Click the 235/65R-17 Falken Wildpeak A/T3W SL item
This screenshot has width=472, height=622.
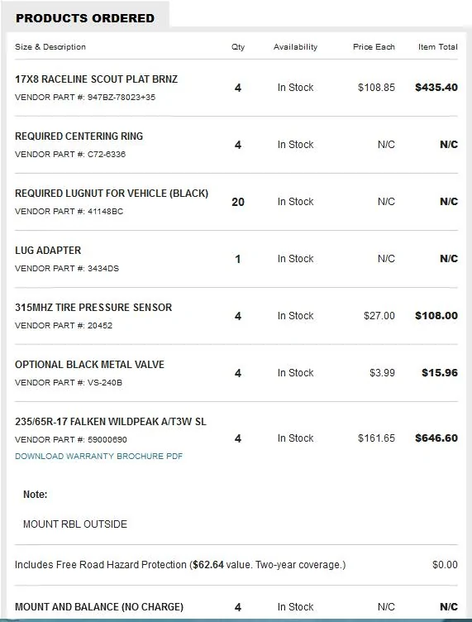(111, 421)
